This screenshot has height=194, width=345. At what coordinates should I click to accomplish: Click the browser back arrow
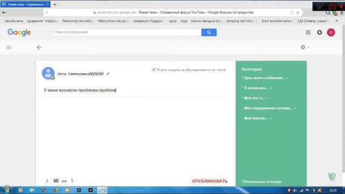[x=4, y=12]
